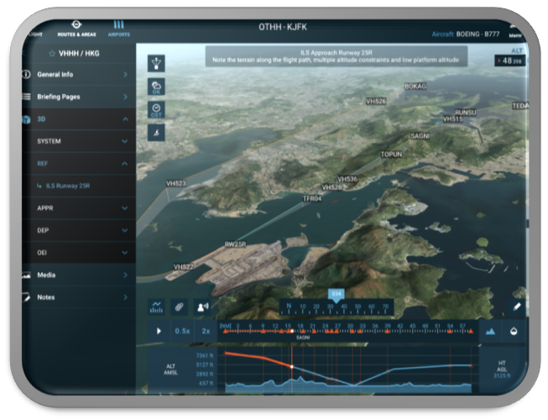Toggle the half-filled drop layer button

pos(514,331)
